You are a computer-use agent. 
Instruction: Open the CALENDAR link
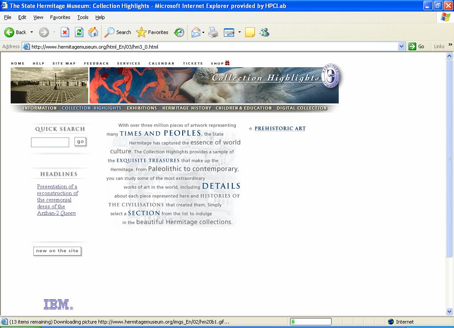pyautogui.click(x=161, y=63)
